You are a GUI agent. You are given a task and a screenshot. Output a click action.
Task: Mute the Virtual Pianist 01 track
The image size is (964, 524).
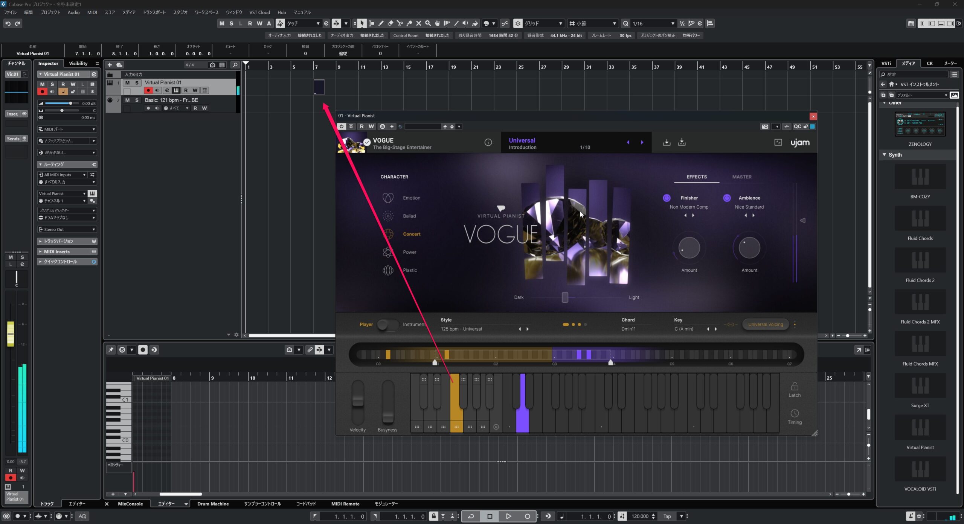[127, 82]
